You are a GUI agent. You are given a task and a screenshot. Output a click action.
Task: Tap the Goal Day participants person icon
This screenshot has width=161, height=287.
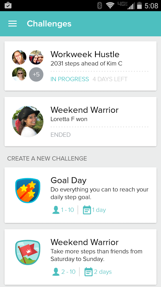(x=56, y=210)
